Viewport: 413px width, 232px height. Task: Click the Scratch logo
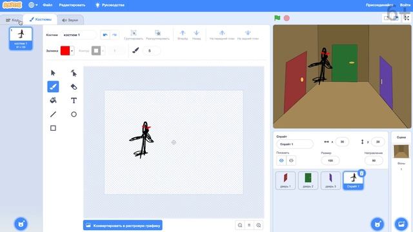tap(12, 5)
